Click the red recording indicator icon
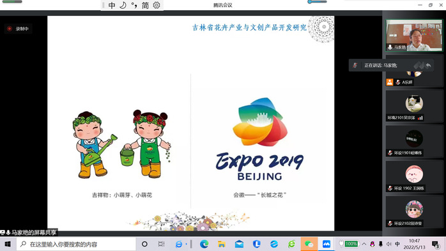The width and height of the screenshot is (446, 251). pyautogui.click(x=10, y=29)
